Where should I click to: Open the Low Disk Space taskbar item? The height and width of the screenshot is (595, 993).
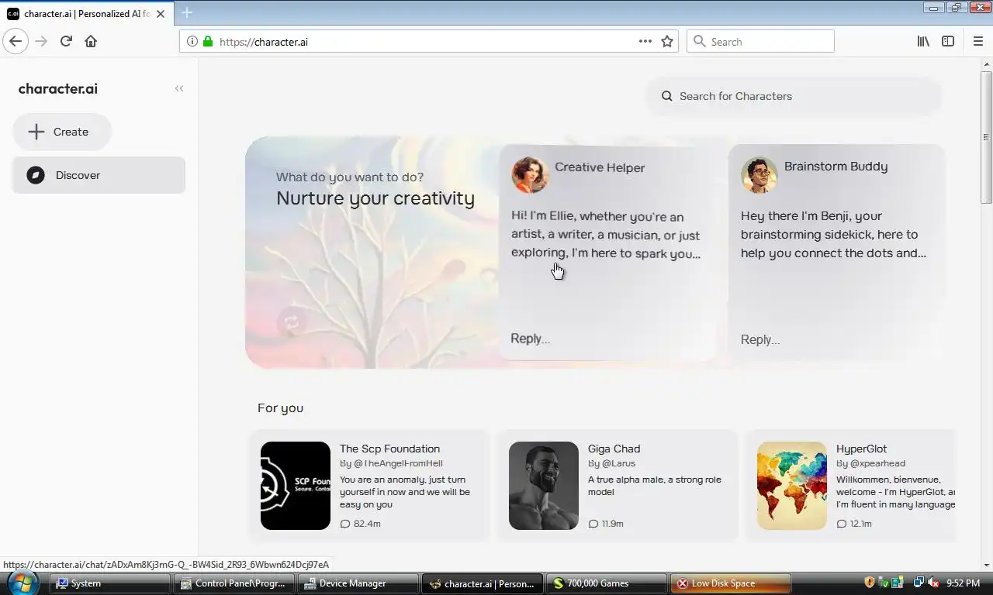730,583
